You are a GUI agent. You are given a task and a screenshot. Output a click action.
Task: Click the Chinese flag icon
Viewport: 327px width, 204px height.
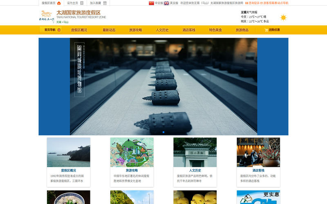tap(151, 3)
